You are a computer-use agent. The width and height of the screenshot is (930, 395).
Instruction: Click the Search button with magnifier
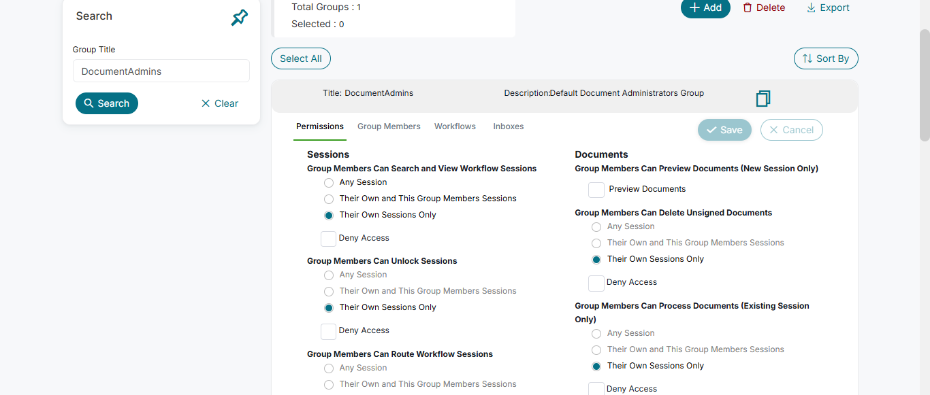coord(107,103)
